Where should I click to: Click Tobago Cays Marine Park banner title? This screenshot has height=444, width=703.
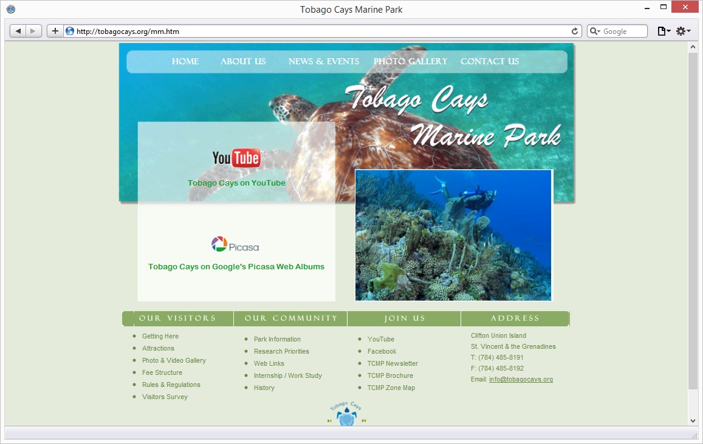pyautogui.click(x=453, y=117)
